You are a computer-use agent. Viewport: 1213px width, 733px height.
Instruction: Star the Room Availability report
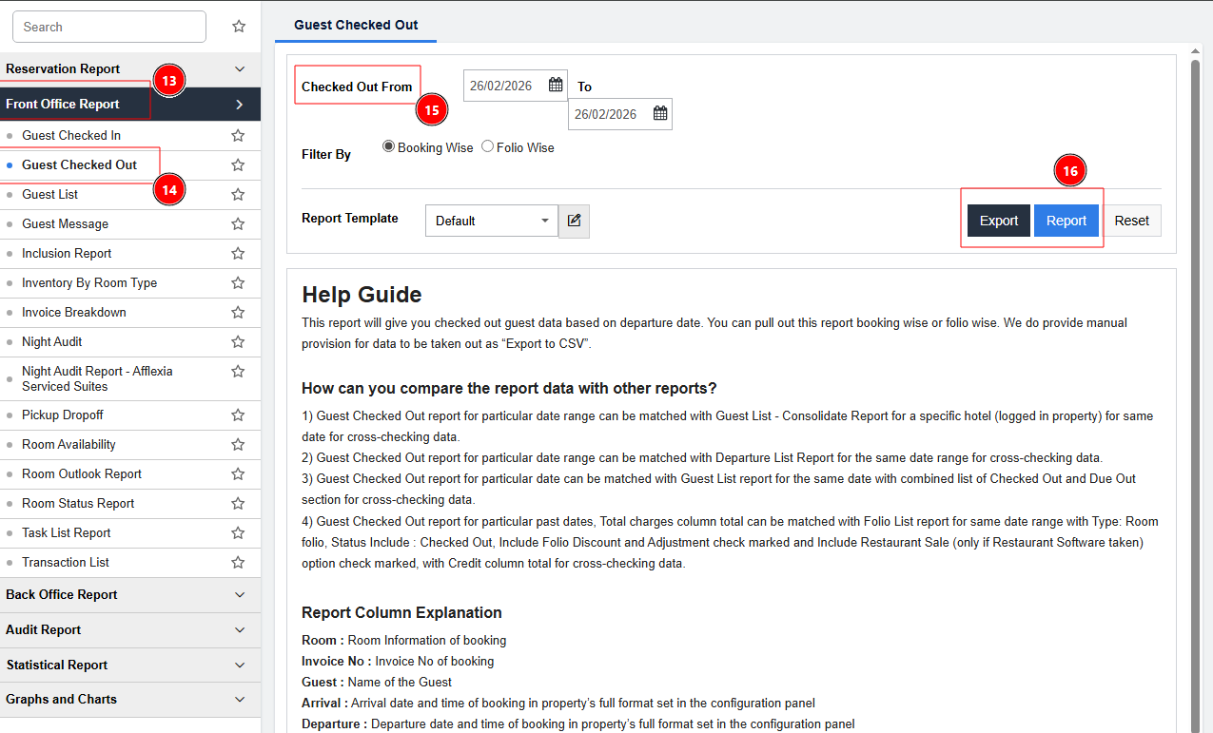(238, 445)
